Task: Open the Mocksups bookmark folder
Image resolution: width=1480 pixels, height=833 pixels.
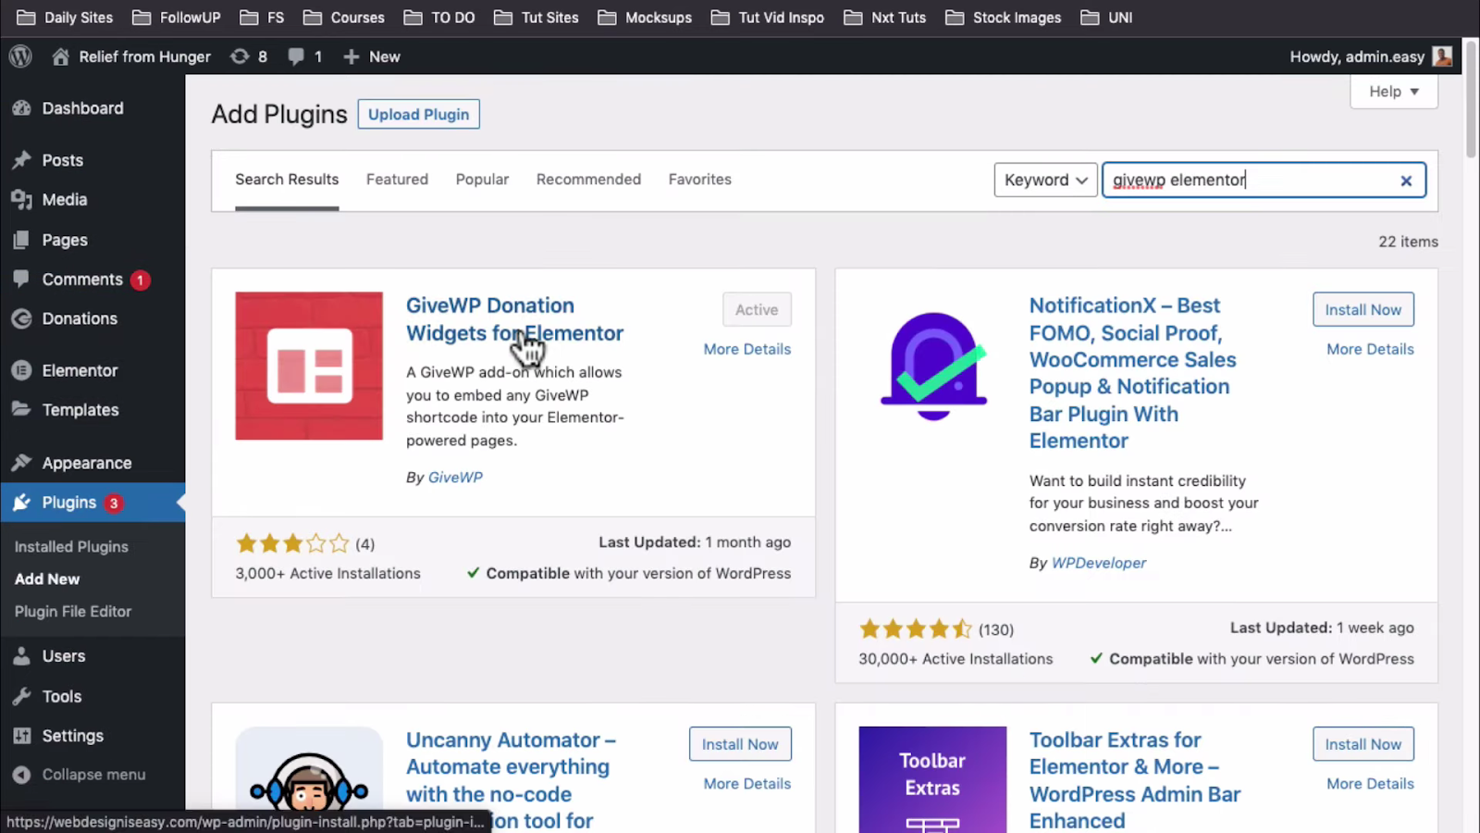Action: [645, 18]
